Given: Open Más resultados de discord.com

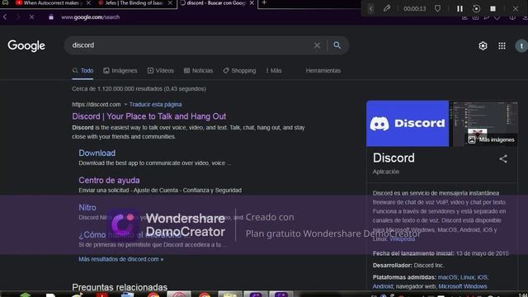Looking at the screenshot, I should coord(121,259).
